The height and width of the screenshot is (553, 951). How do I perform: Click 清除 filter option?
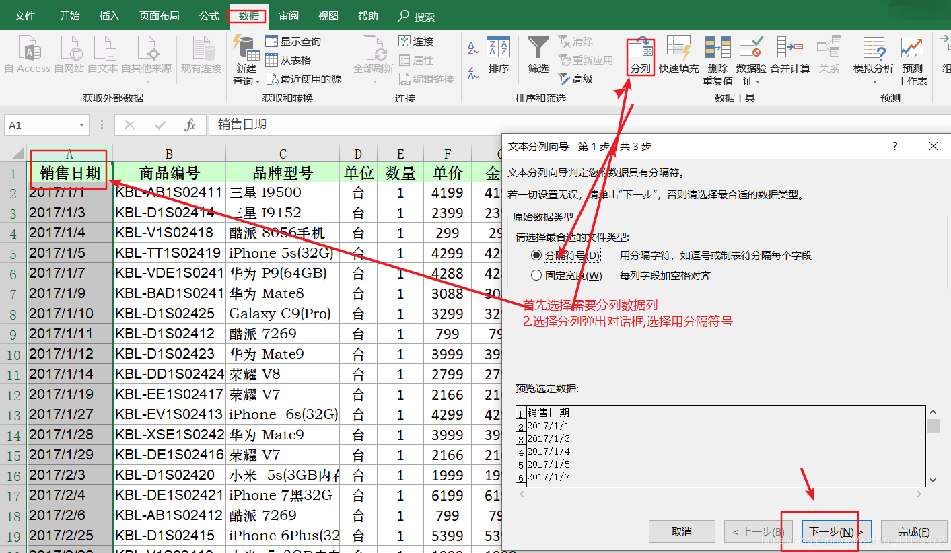pyautogui.click(x=575, y=41)
